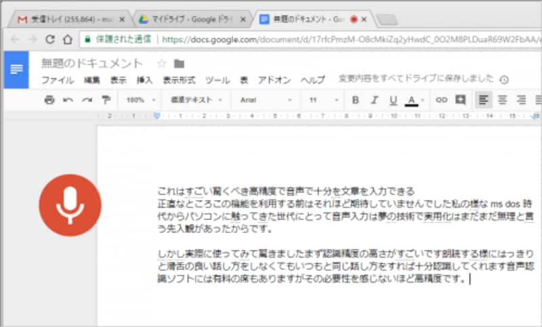Open the 表示 menu
Viewport: 542px width, 327px height.
118,80
